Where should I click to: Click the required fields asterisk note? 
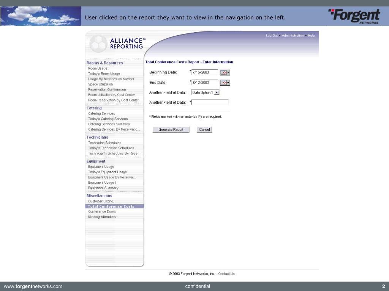[x=185, y=117]
